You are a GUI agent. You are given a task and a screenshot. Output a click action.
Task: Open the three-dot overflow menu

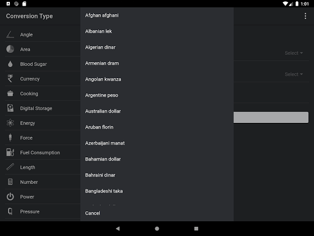click(305, 16)
